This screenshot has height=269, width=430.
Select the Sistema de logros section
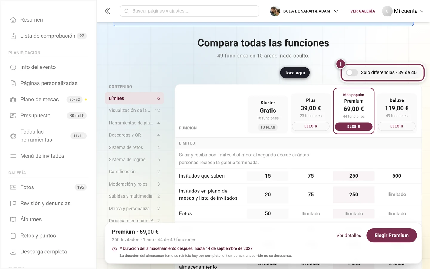click(134, 160)
